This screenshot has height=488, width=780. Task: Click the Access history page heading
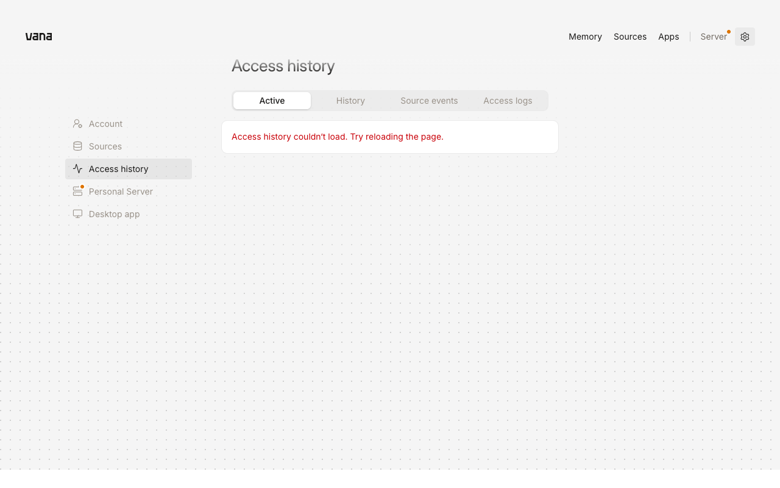pos(283,66)
